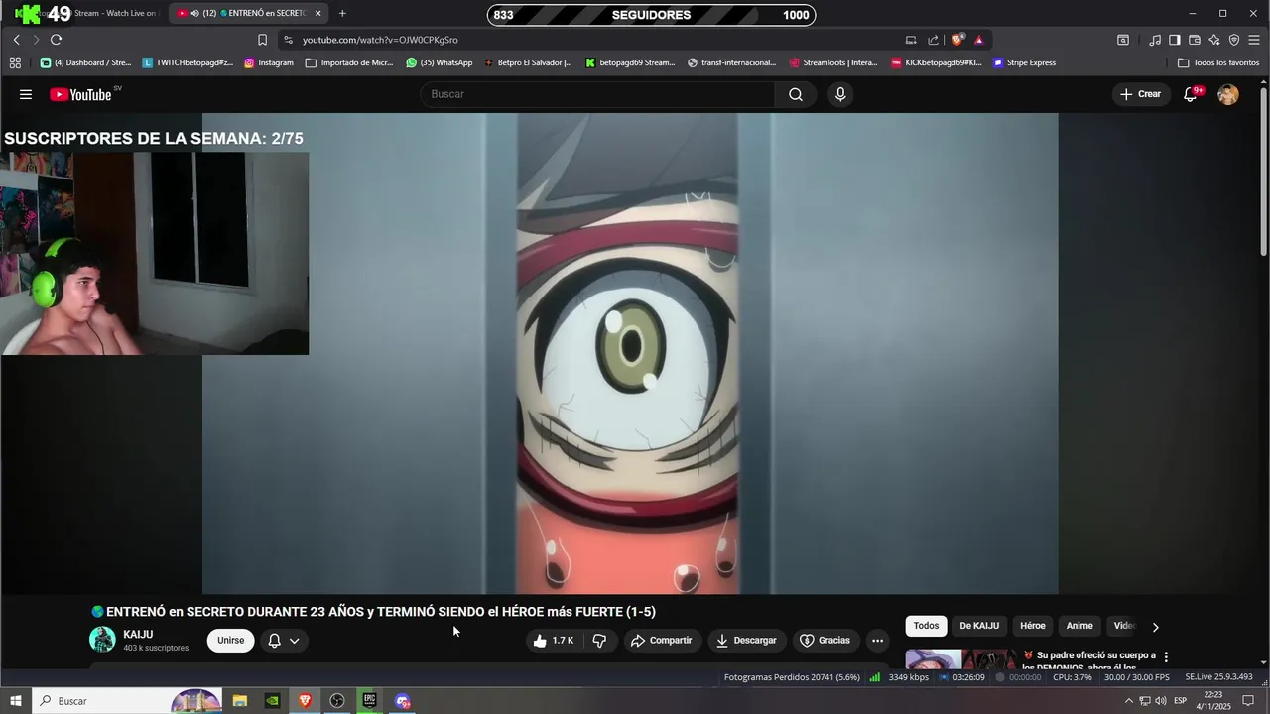This screenshot has height=714, width=1270.
Task: Click the Gracias thanks button
Action: [x=825, y=641]
